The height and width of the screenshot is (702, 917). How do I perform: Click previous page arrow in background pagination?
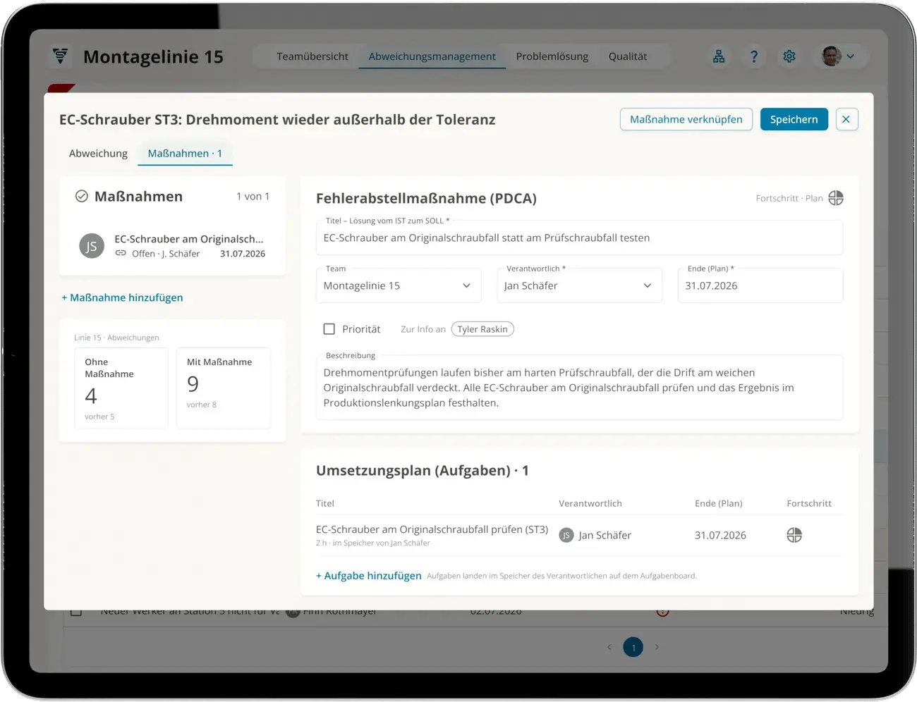[609, 647]
